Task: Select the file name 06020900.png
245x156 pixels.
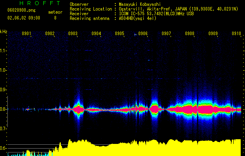Action: (x=21, y=10)
